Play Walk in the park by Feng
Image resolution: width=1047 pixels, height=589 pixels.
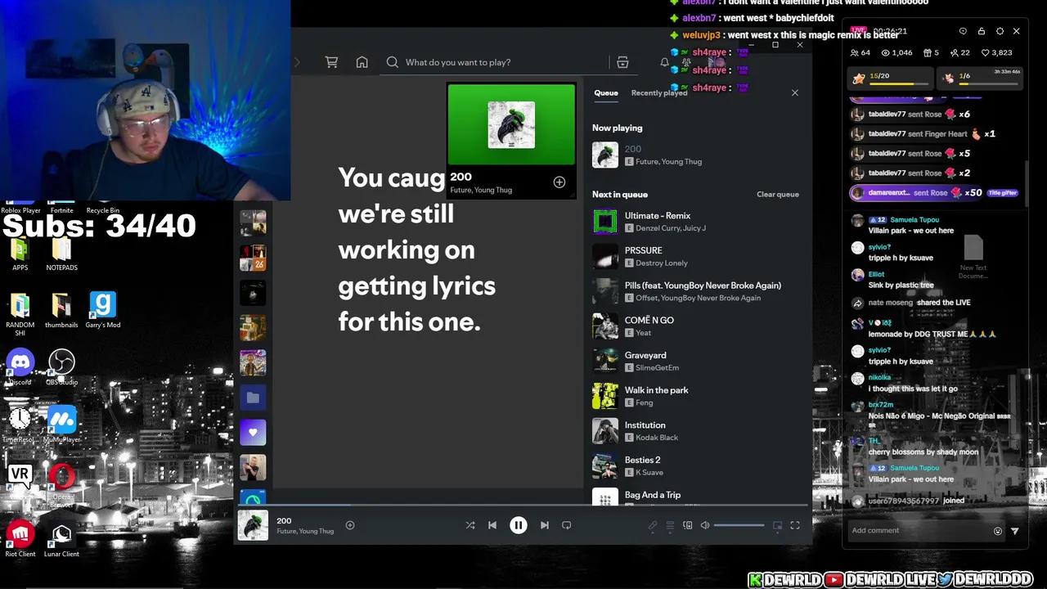(696, 396)
